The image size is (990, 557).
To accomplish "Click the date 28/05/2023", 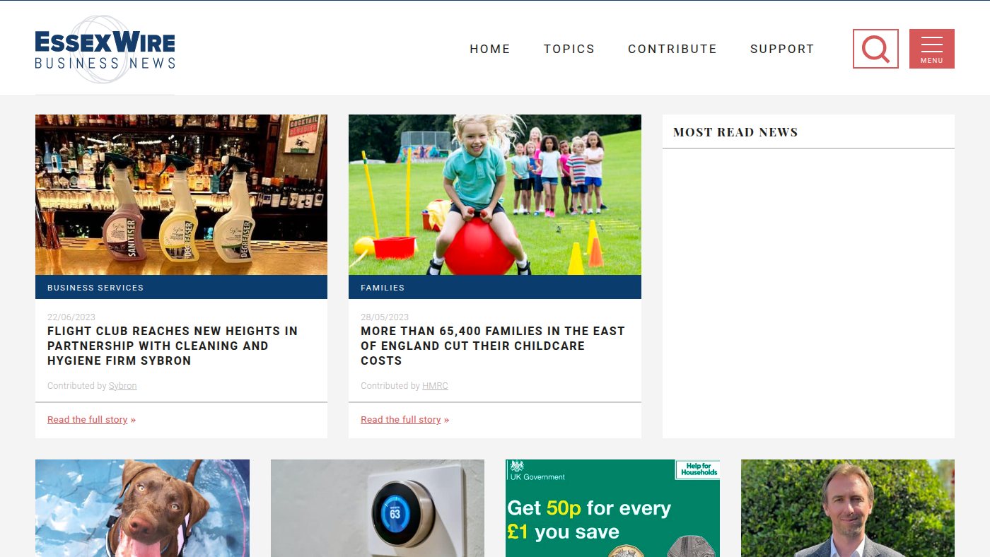I will (x=385, y=317).
